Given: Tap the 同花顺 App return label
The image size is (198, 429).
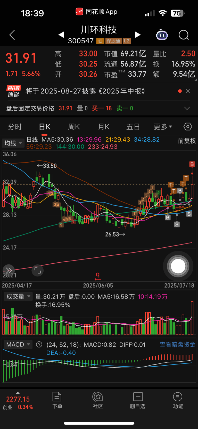Looking at the screenshot, I should pos(96,12).
